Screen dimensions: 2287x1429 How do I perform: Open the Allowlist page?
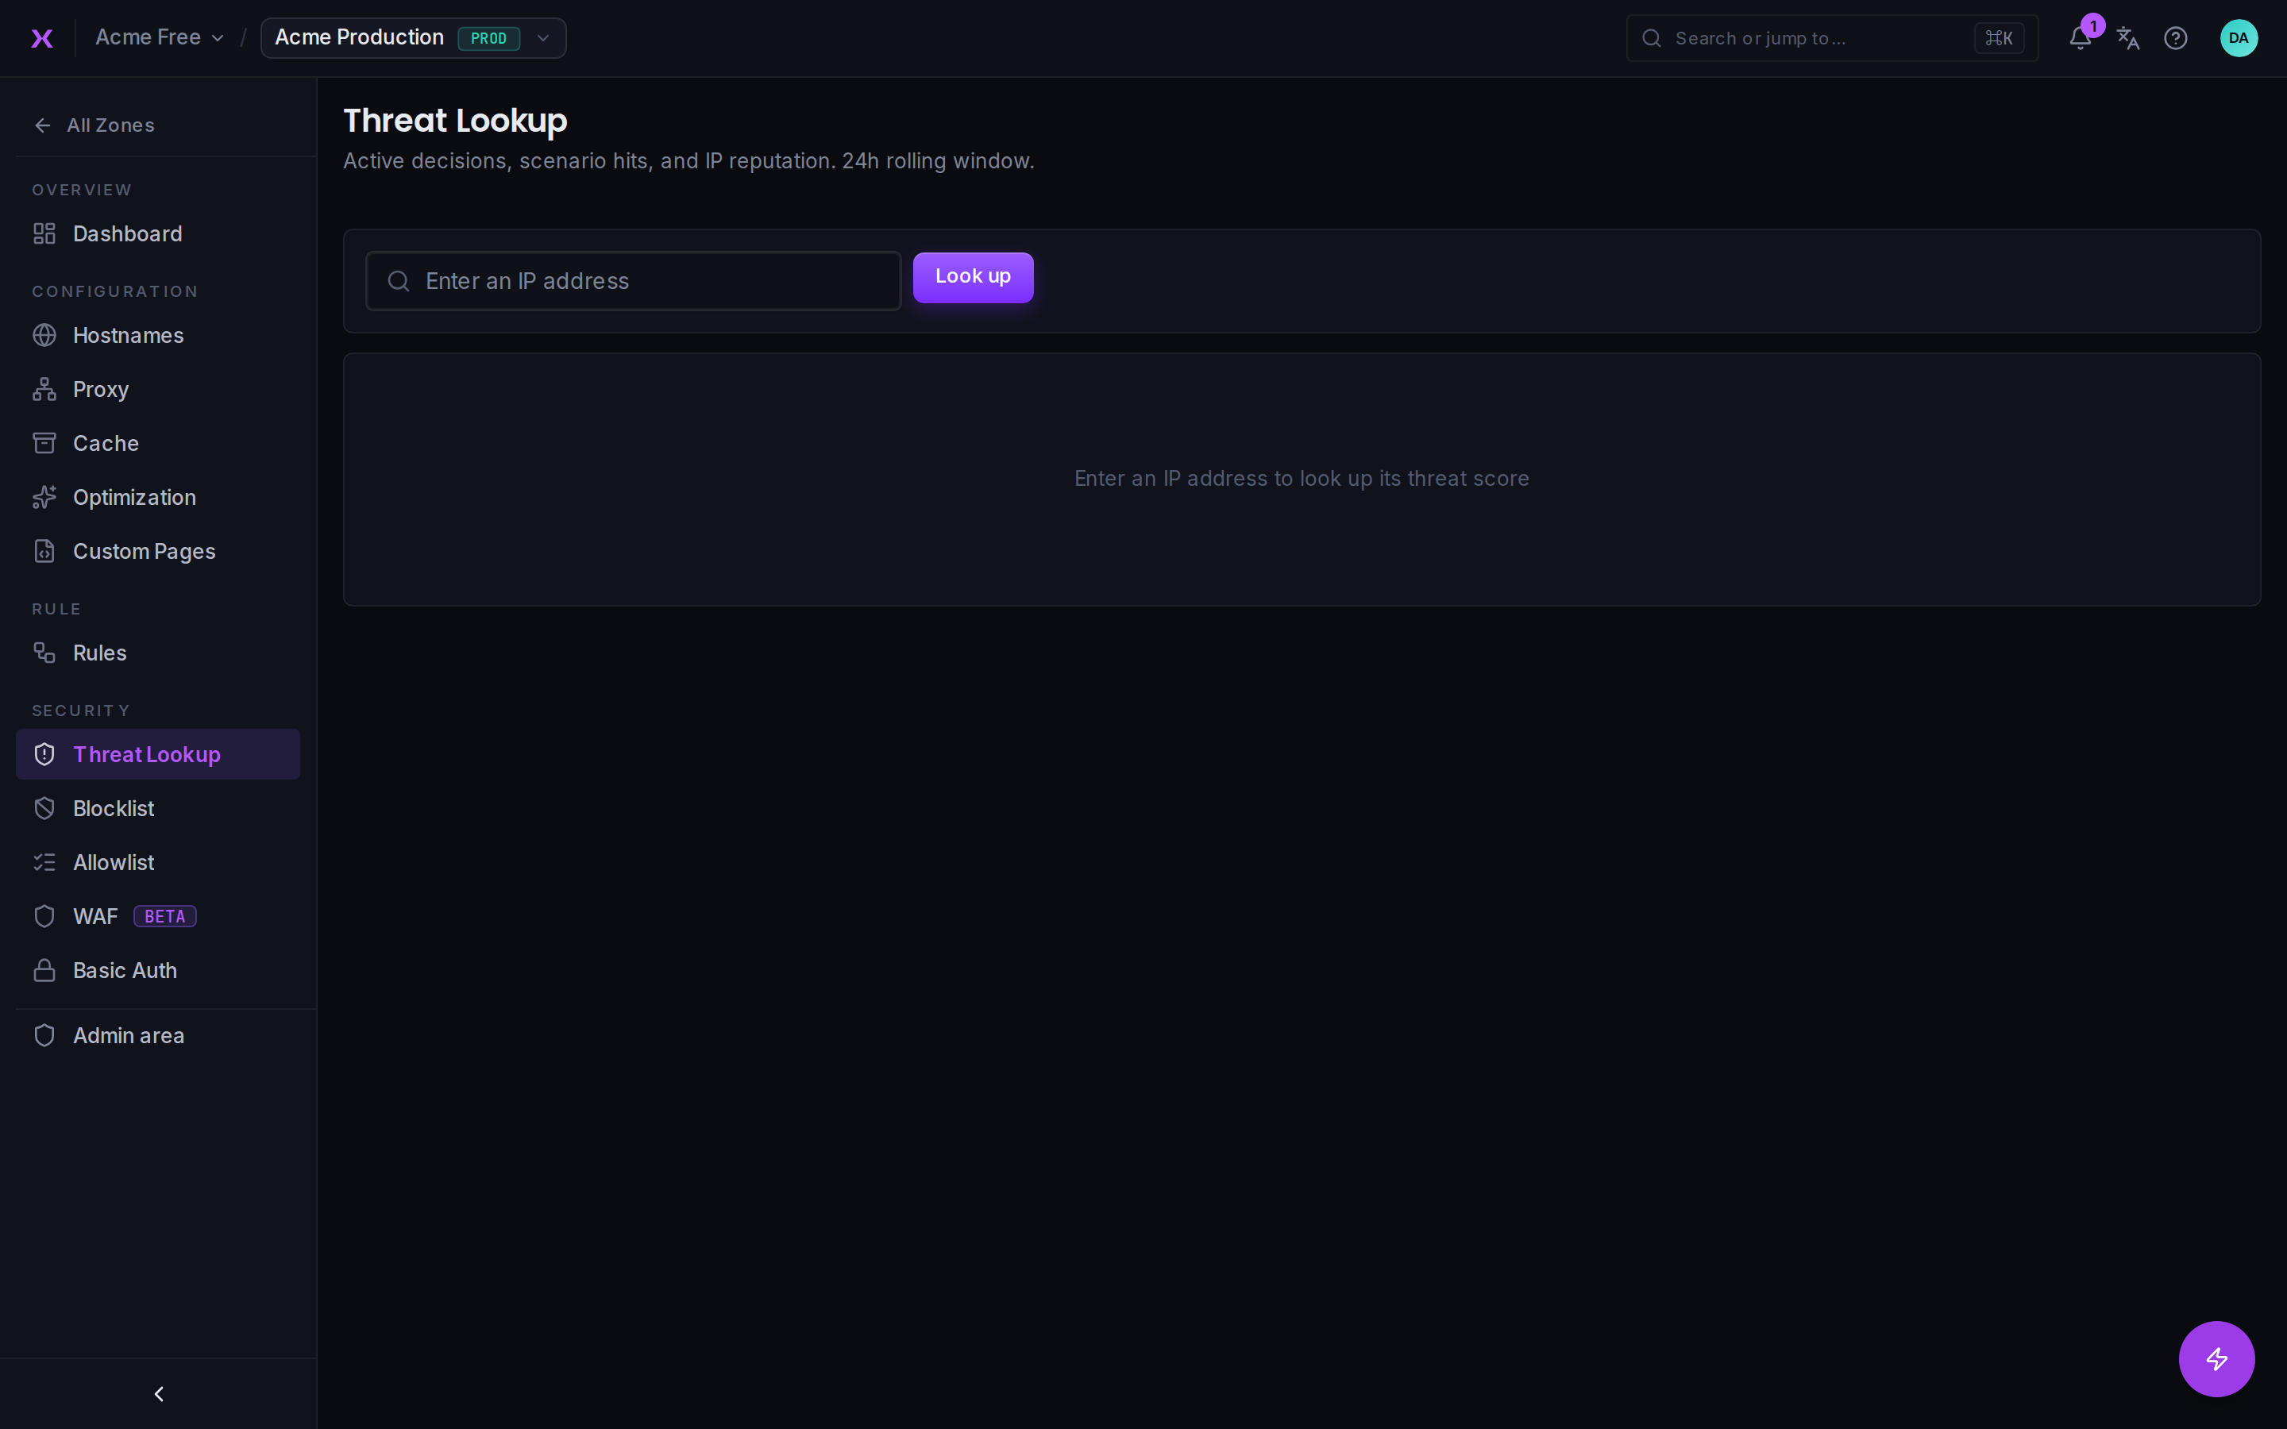point(158,862)
